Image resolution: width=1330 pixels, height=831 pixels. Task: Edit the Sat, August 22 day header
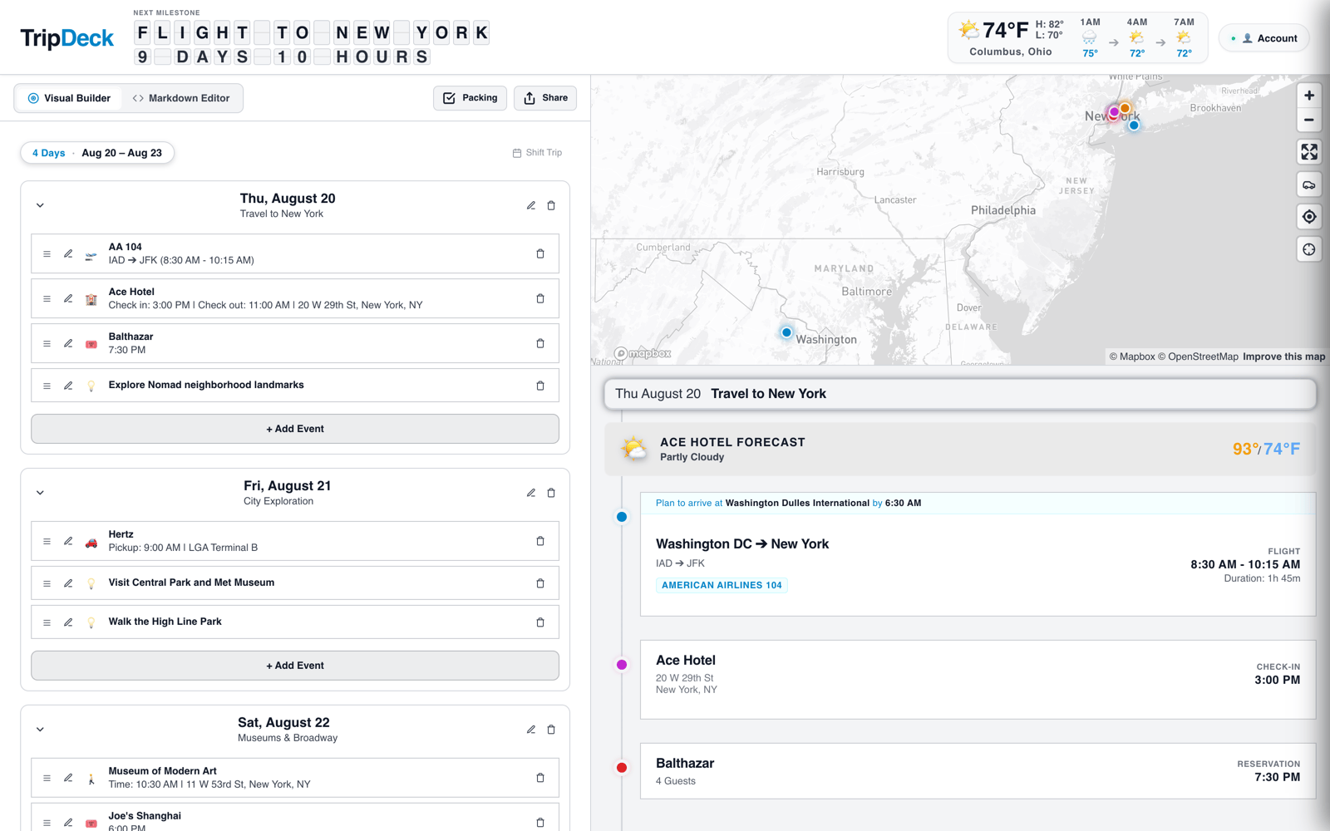tap(531, 730)
